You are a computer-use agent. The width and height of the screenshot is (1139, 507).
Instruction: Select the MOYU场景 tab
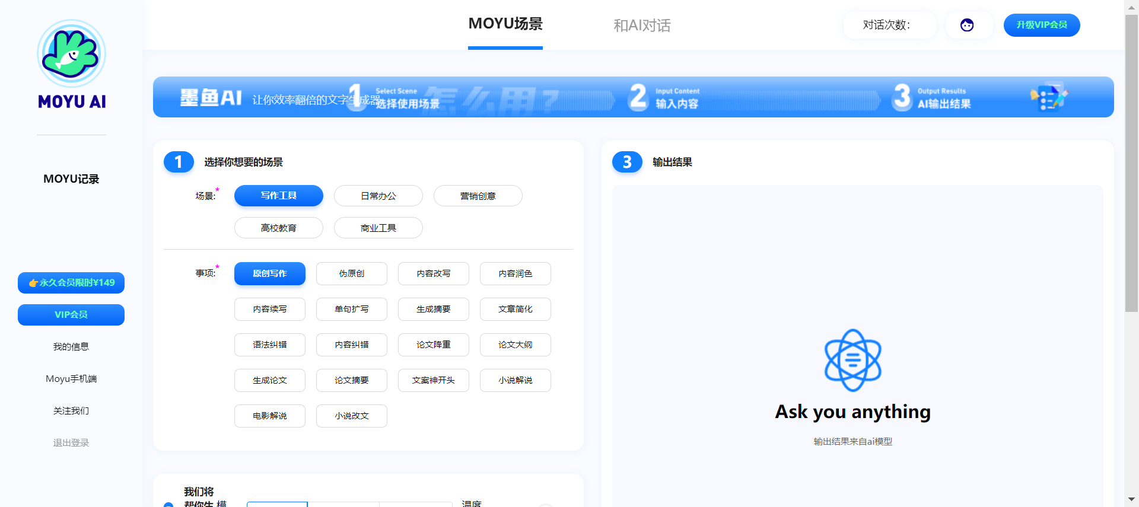click(505, 24)
